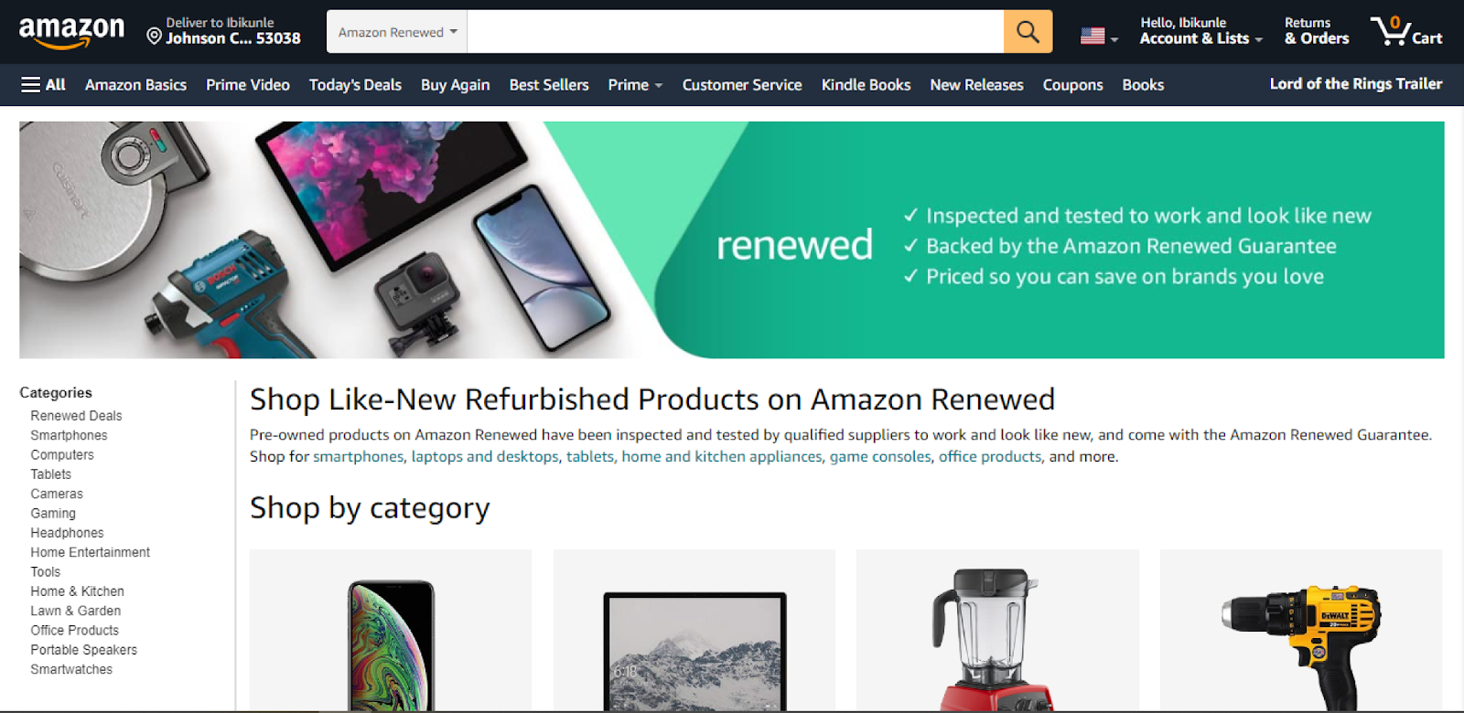Image resolution: width=1464 pixels, height=713 pixels.
Task: Open Returns & Orders
Action: (1317, 31)
